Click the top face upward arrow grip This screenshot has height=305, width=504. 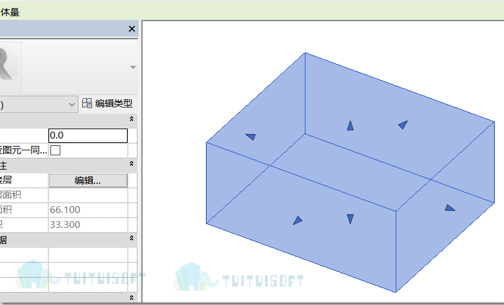pos(350,125)
